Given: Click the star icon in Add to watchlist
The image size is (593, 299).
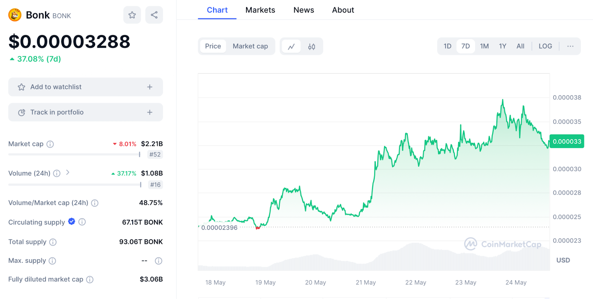Looking at the screenshot, I should (x=21, y=87).
